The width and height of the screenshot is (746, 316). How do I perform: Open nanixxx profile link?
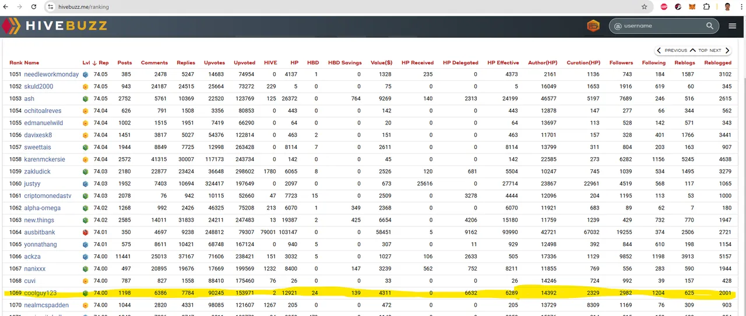click(35, 269)
